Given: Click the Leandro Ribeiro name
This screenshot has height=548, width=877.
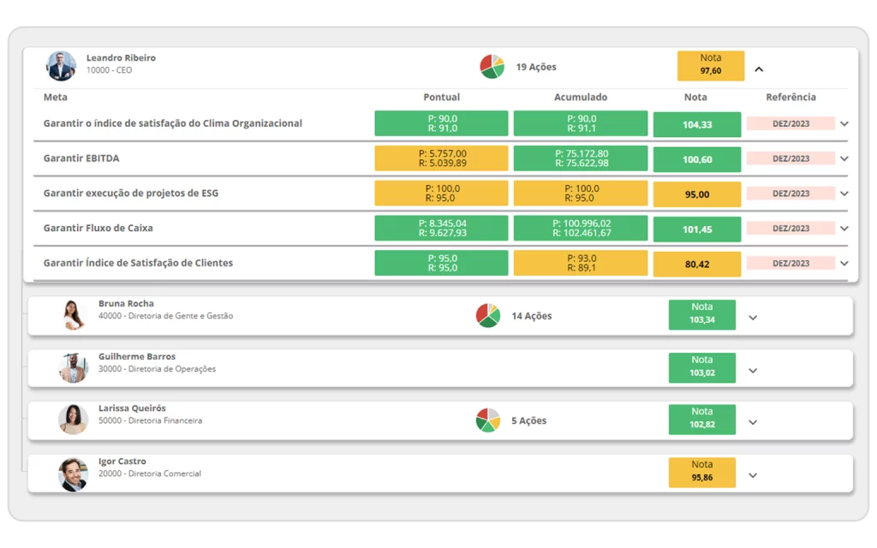Looking at the screenshot, I should tap(121, 57).
